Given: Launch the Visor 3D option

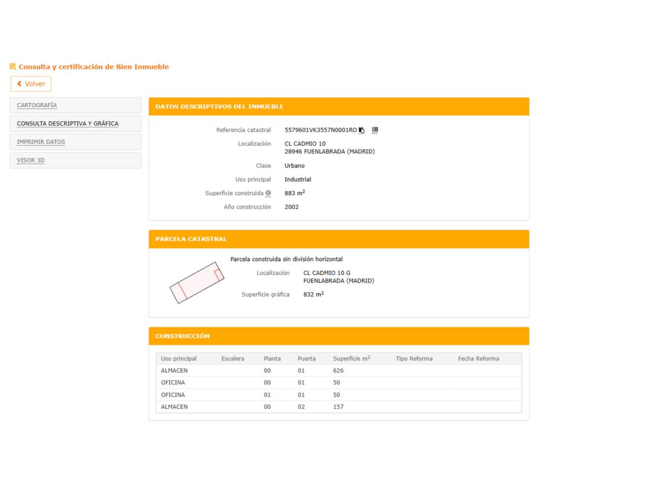Looking at the screenshot, I should 31,160.
